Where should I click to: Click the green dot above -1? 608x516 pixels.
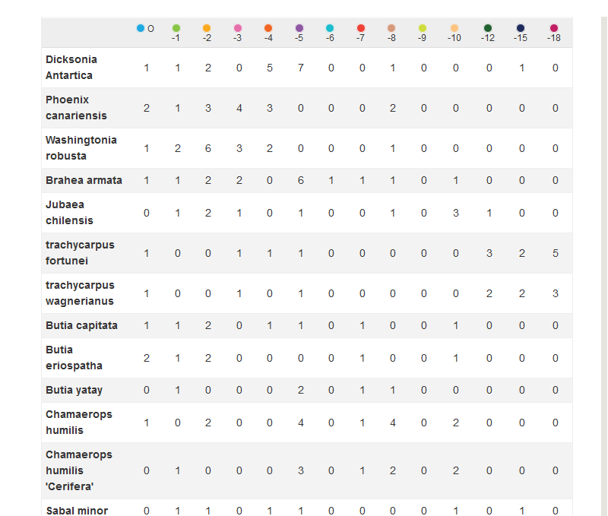pyautogui.click(x=176, y=28)
